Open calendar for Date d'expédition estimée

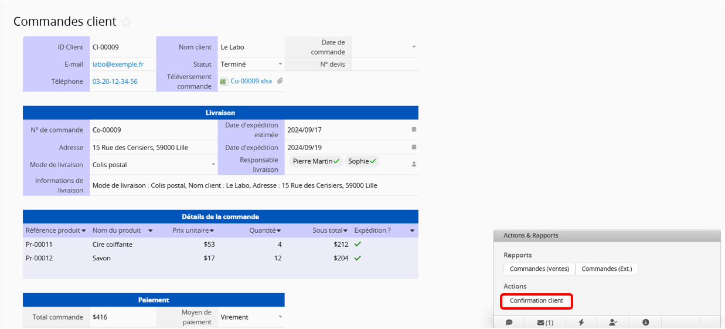coord(414,130)
